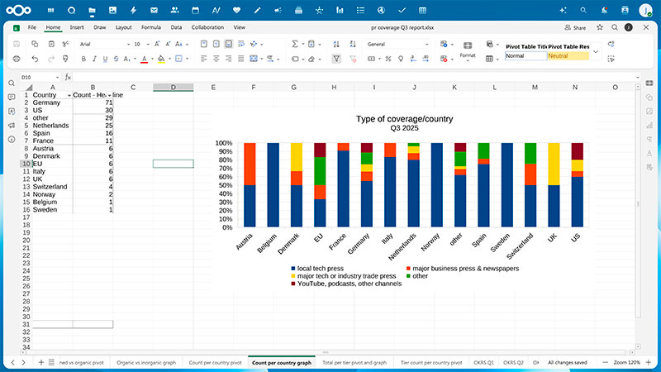The width and height of the screenshot is (661, 372).
Task: Toggle strikethrough text formatting
Action: (117, 59)
